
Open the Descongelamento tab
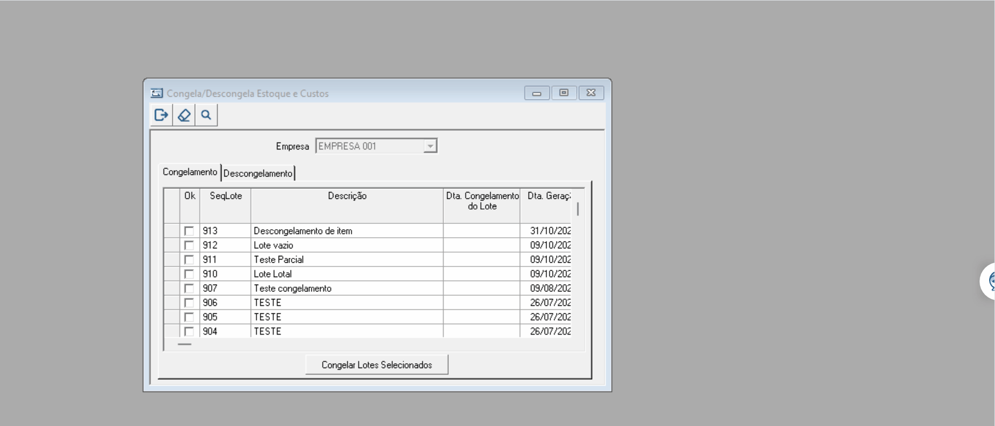tap(258, 173)
